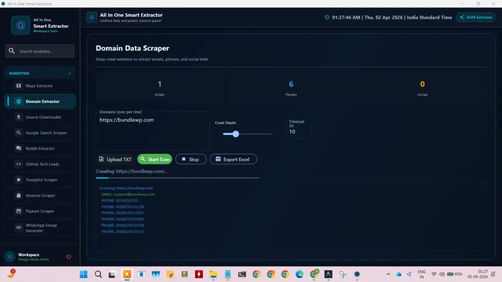Click the clock icon beside the time
This screenshot has height=282, width=502.
click(327, 17)
